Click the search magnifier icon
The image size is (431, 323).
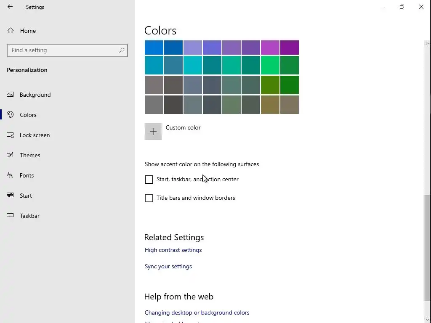(122, 50)
